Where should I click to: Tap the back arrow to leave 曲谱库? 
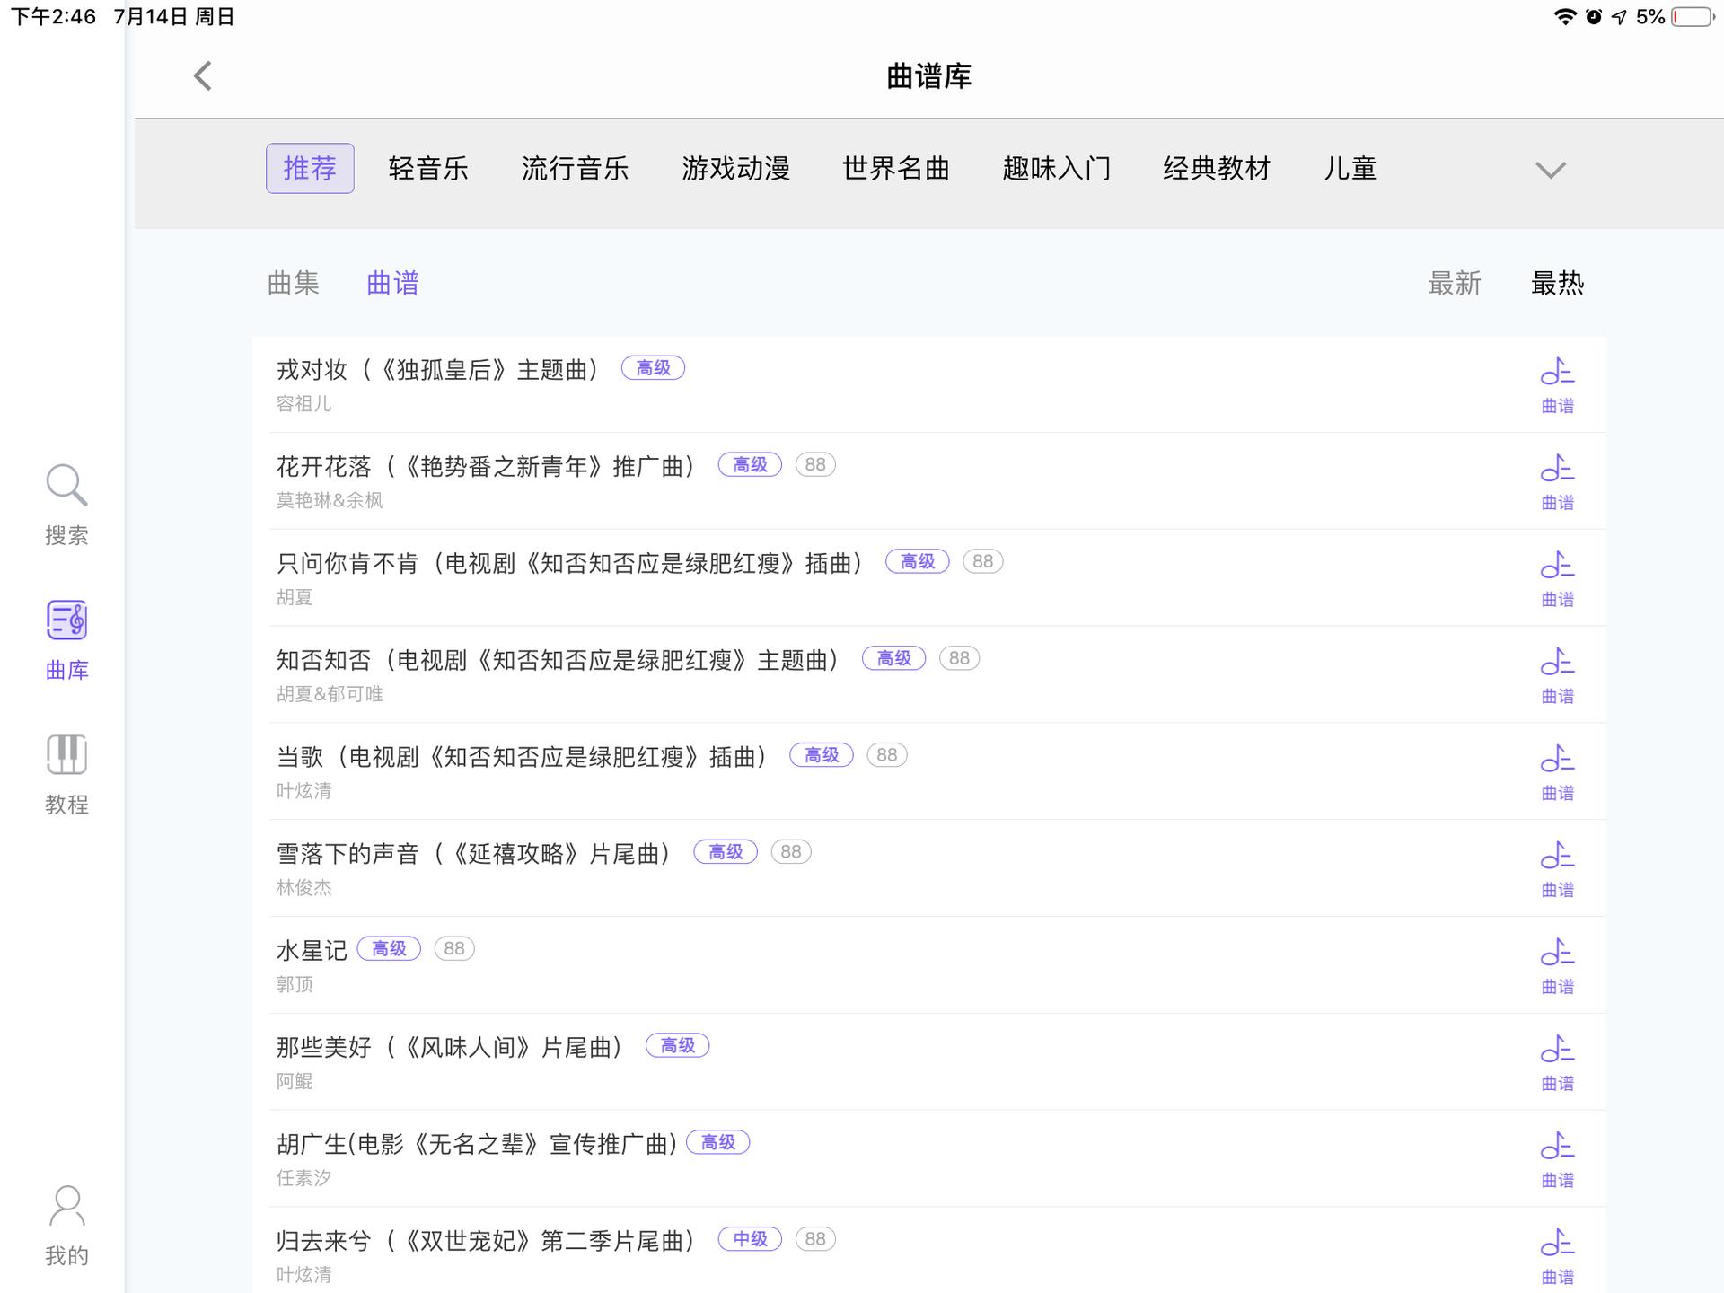[x=201, y=76]
